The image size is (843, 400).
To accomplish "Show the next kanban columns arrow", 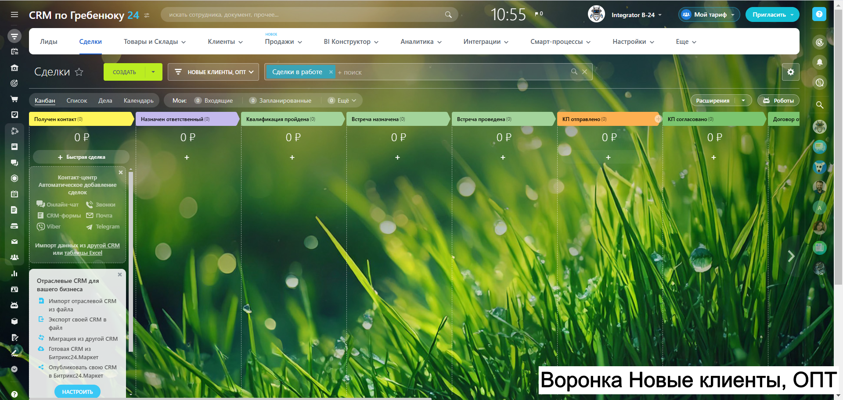I will [791, 256].
